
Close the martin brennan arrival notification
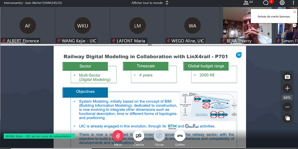pyautogui.click(x=294, y=12)
